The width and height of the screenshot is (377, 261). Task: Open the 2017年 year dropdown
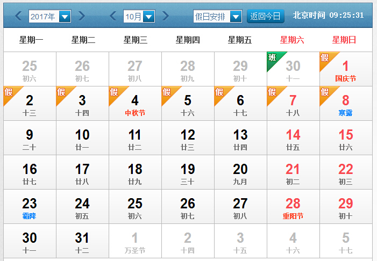[x=50, y=16]
